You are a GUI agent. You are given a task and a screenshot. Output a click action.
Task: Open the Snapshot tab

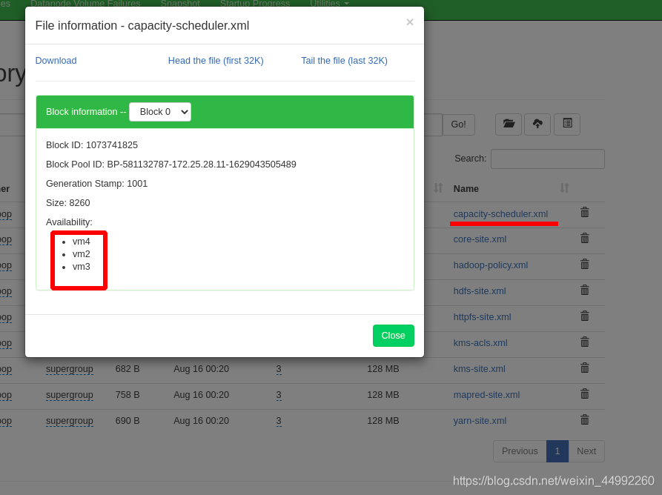pos(180,4)
